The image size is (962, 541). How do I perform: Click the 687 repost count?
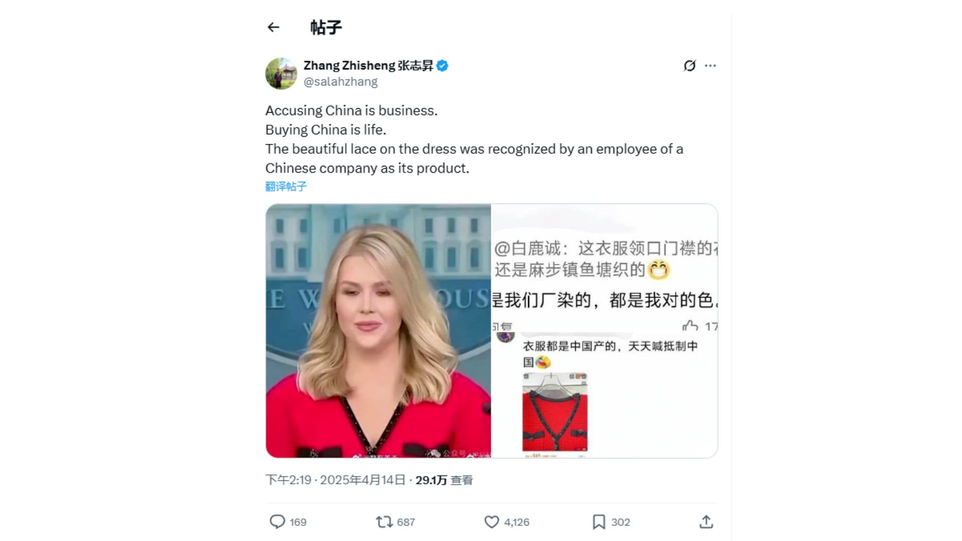click(406, 522)
